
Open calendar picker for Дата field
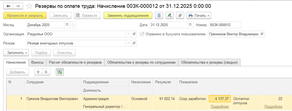click(x=190, y=25)
